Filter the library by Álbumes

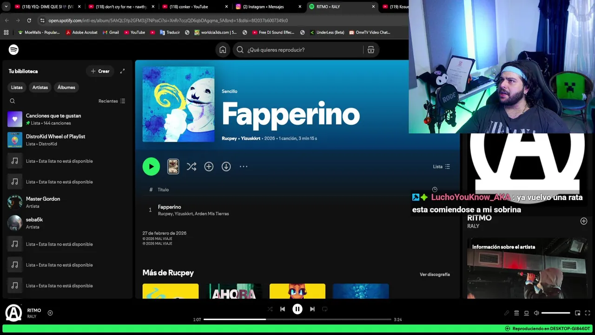click(x=66, y=87)
